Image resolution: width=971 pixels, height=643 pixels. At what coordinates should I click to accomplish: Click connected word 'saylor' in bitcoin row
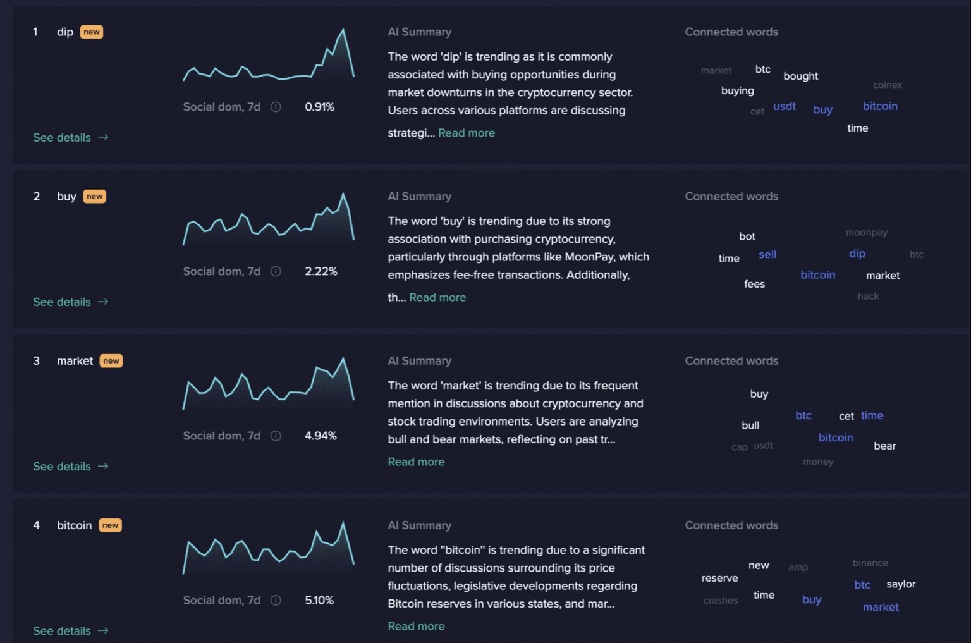point(901,584)
